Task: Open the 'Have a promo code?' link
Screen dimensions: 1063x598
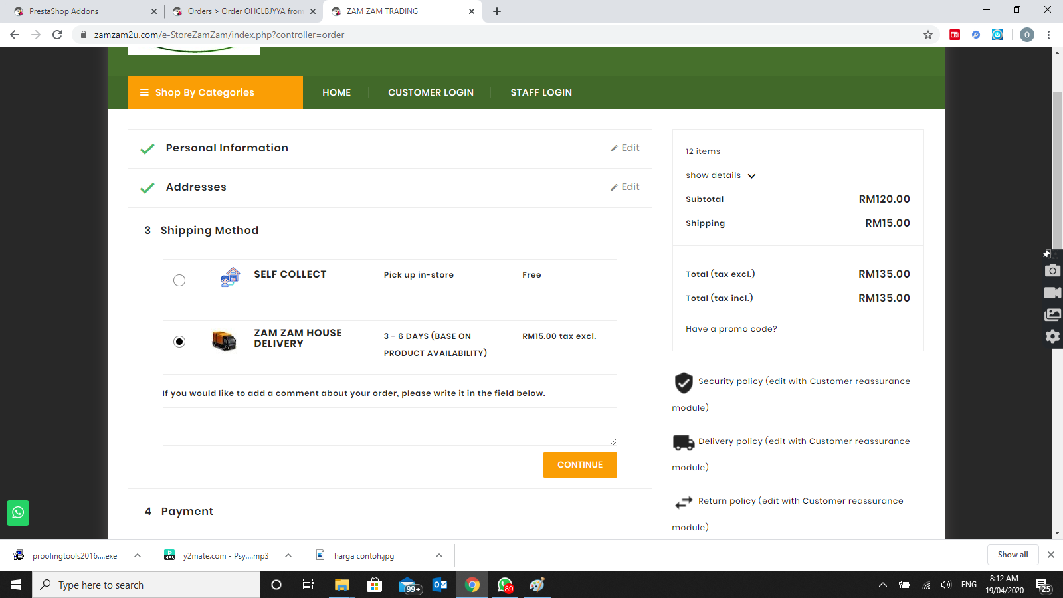Action: pyautogui.click(x=731, y=329)
